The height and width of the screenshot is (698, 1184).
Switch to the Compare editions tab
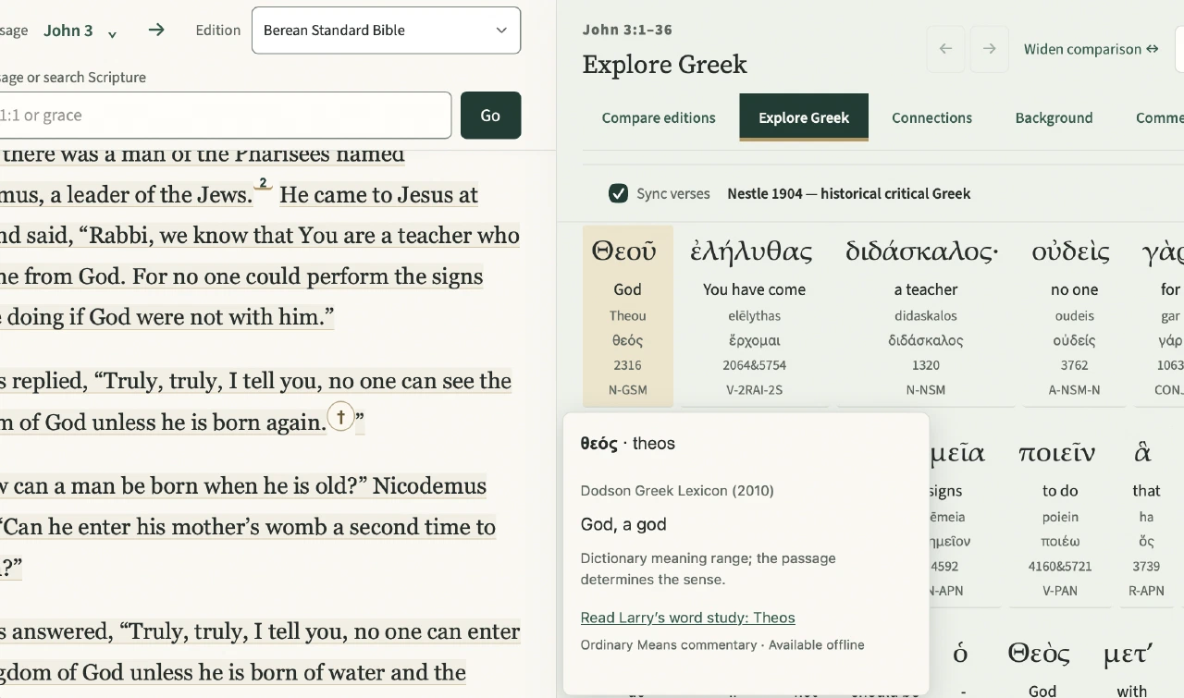point(659,117)
